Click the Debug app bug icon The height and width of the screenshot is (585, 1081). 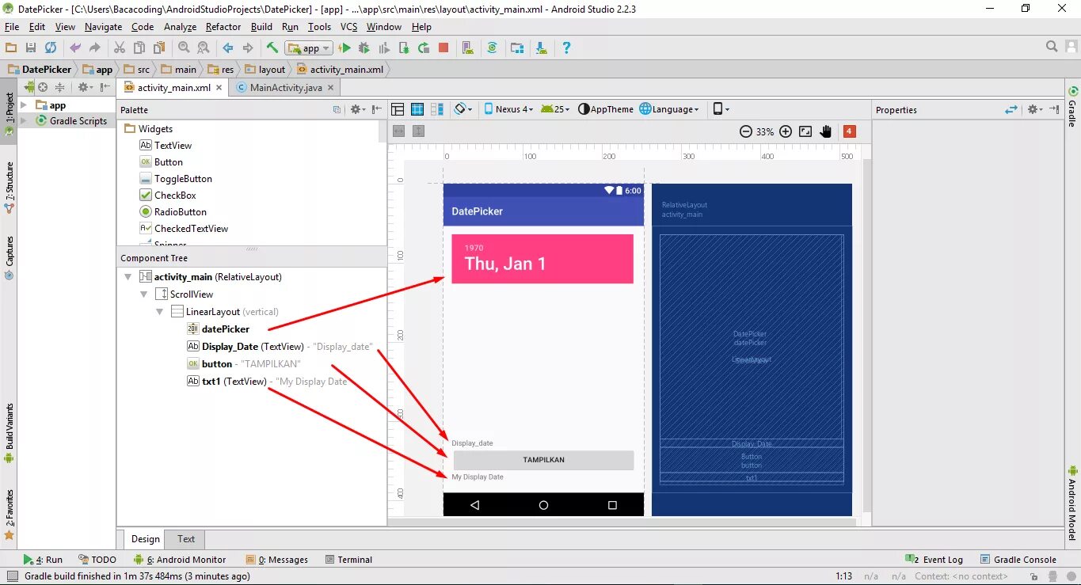click(364, 47)
